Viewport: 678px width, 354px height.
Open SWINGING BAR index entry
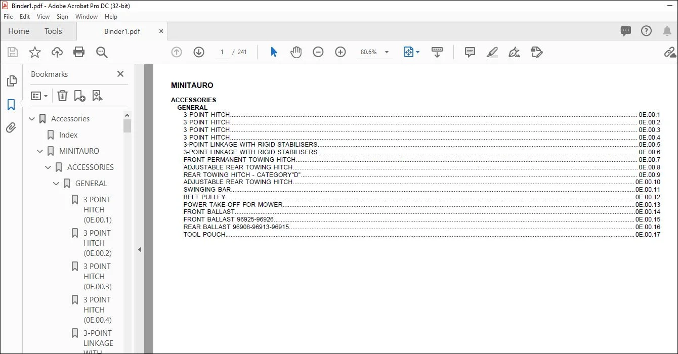click(x=207, y=190)
